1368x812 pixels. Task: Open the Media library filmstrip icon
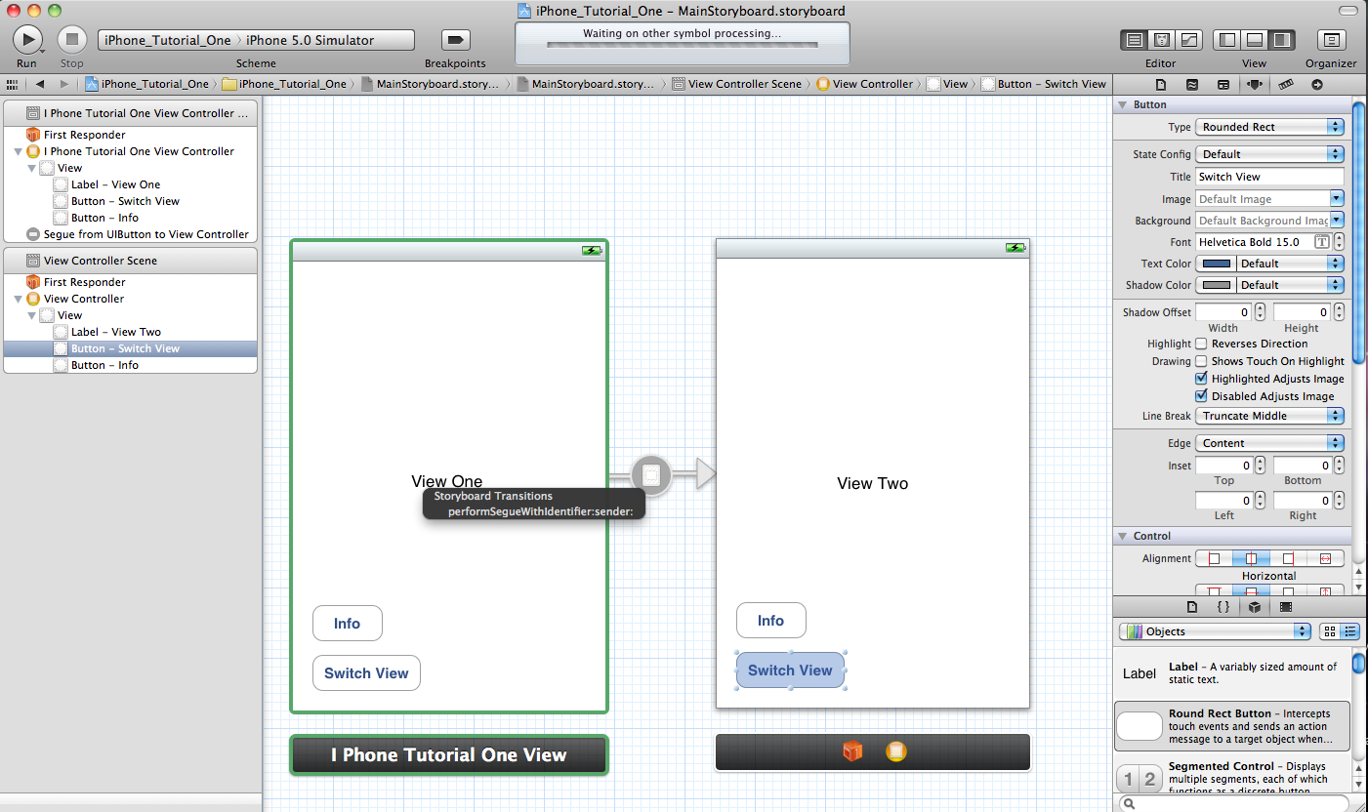click(1286, 606)
